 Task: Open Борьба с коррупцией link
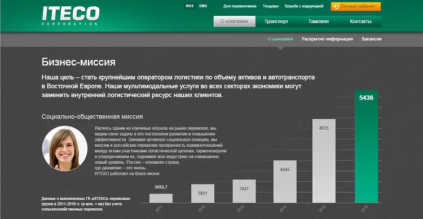pos(304,6)
